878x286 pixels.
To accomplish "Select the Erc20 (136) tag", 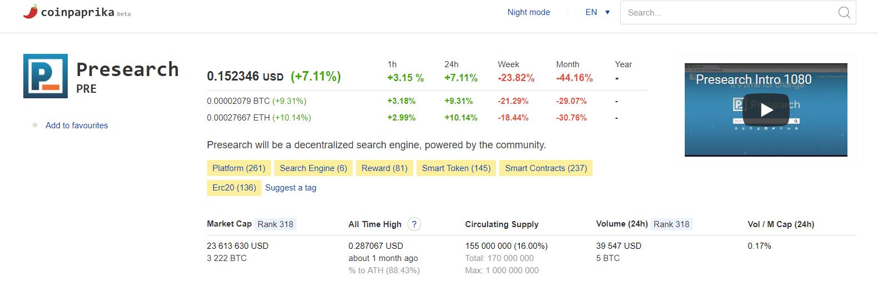I will pyautogui.click(x=234, y=188).
